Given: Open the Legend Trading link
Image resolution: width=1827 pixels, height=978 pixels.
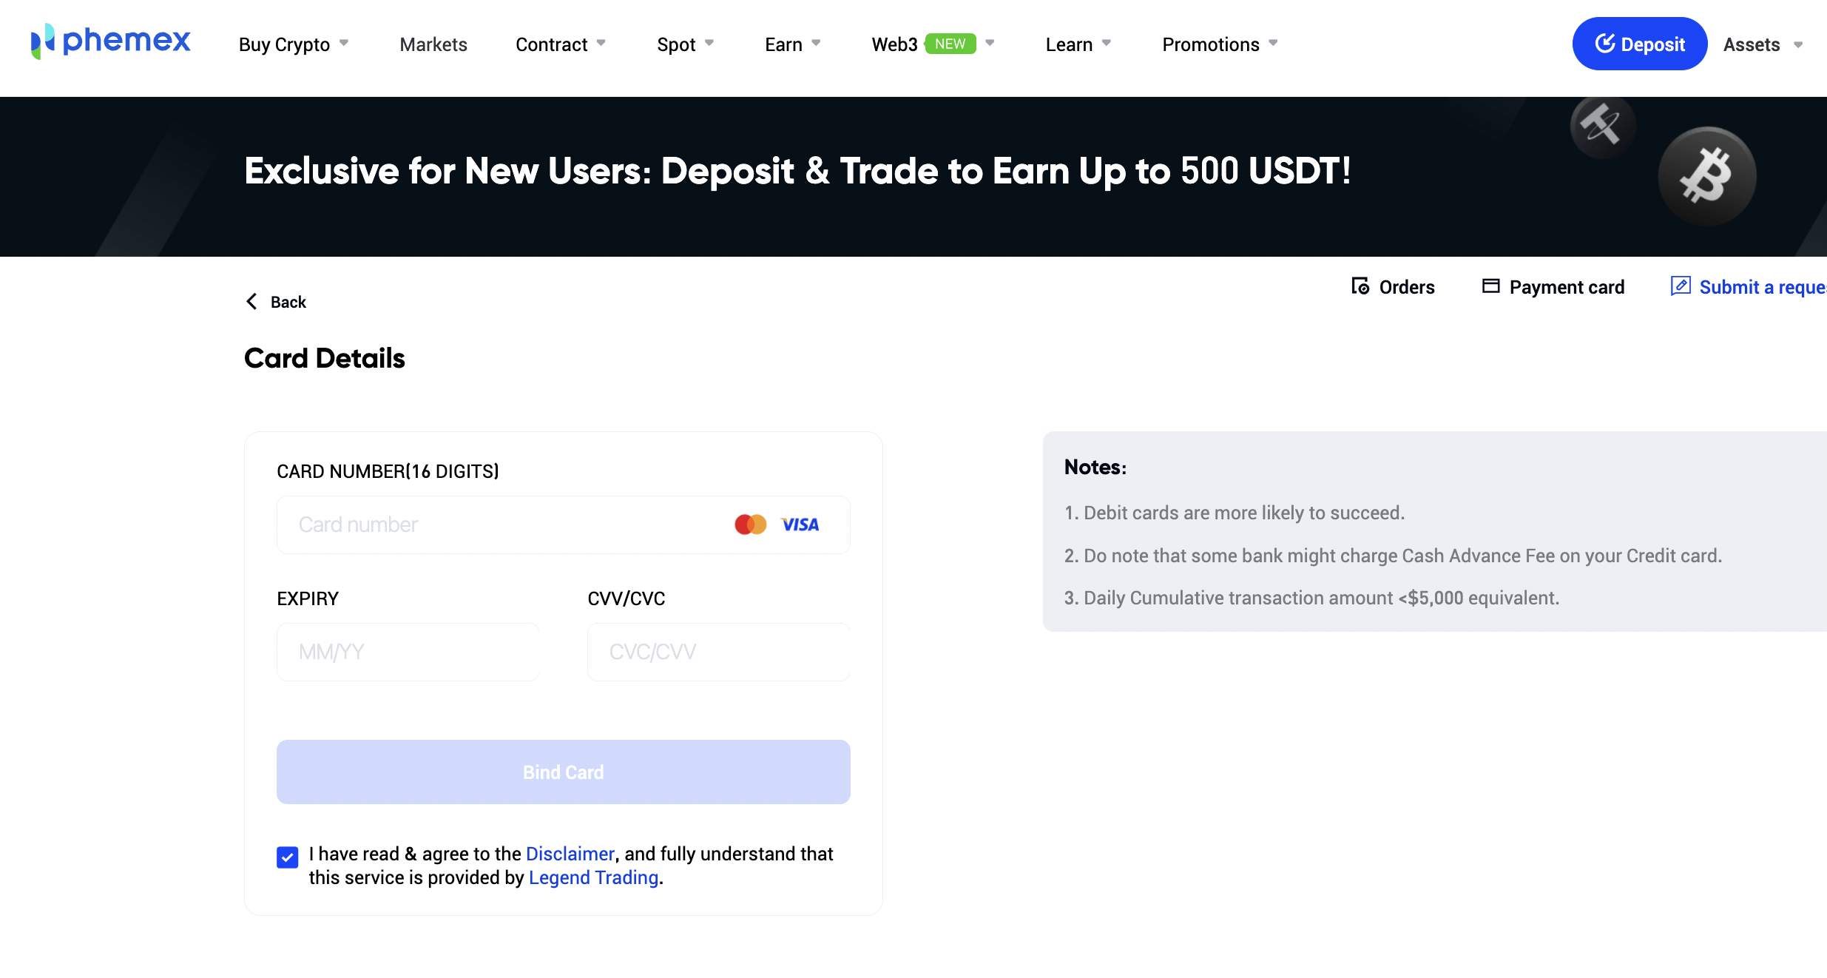Looking at the screenshot, I should pyautogui.click(x=593, y=877).
